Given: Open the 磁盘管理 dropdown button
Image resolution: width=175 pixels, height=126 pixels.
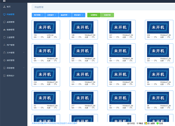Looking at the screenshot, I should [65, 15].
